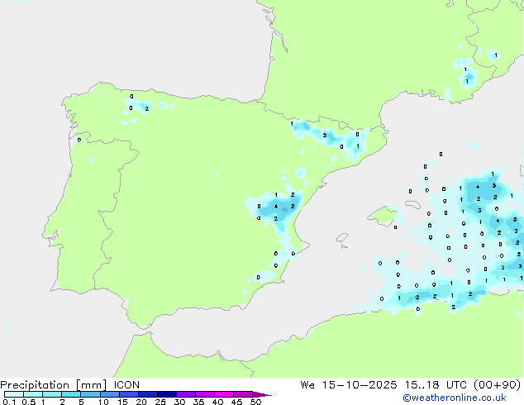Select the 5–10 mm legend color swatch
The width and height of the screenshot is (524, 405).
(92, 395)
